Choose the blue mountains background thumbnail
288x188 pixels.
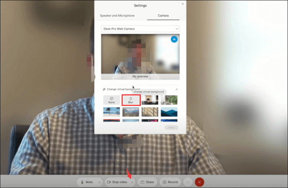(169, 112)
